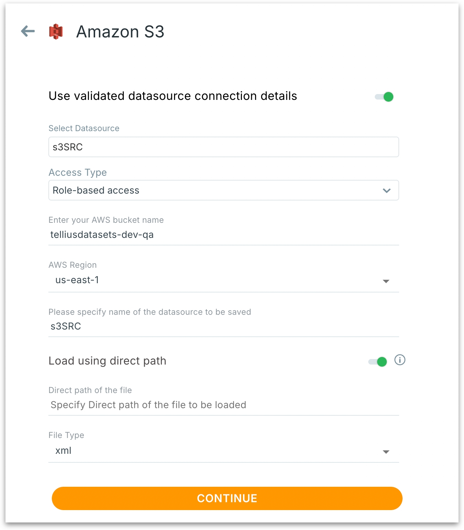Focus the AWS bucket name input
464x530 pixels.
(x=223, y=235)
